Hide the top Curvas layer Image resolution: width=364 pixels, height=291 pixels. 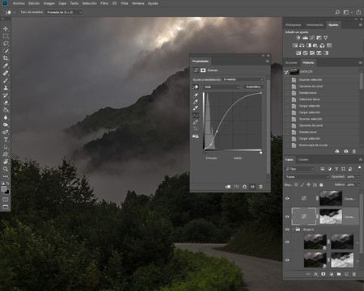coord(287,198)
